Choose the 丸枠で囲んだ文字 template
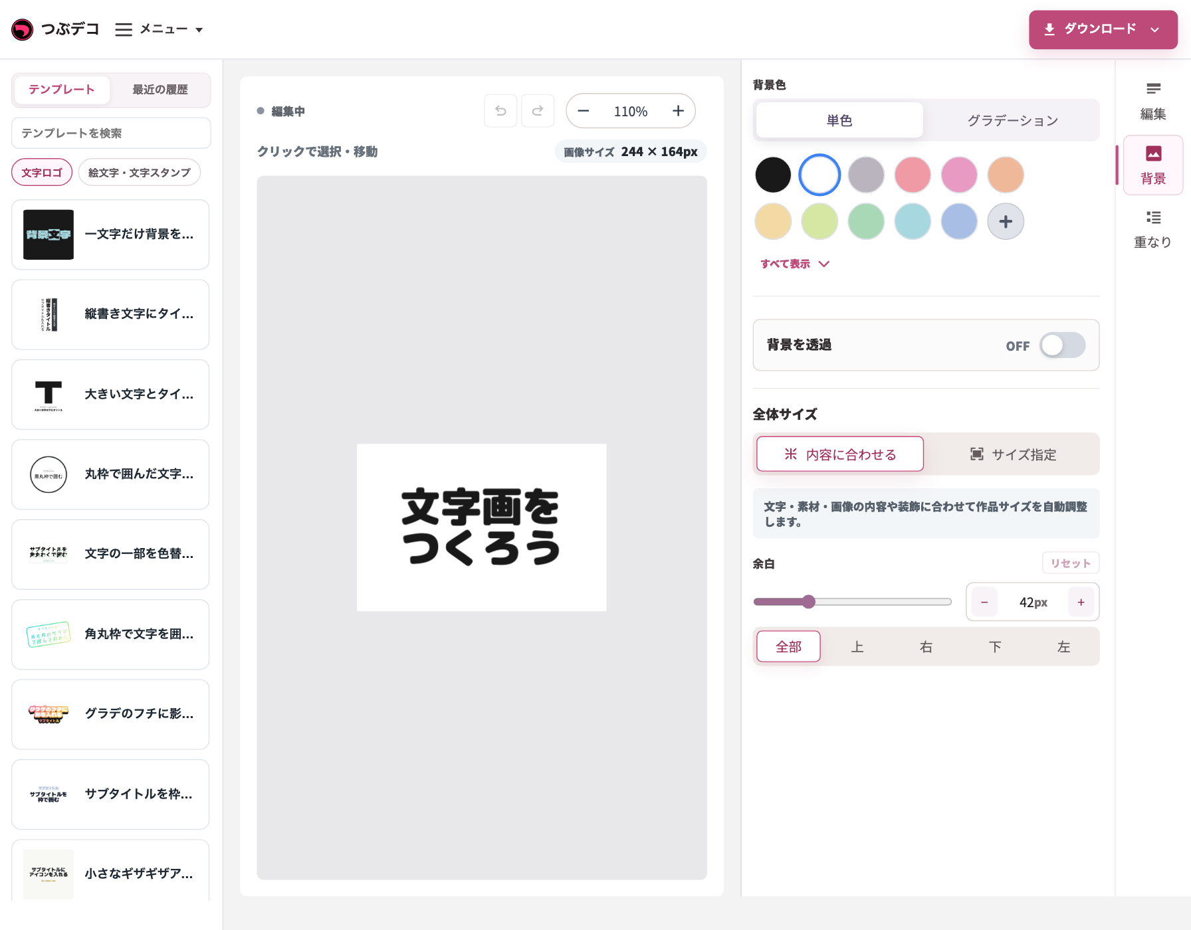 click(x=110, y=474)
